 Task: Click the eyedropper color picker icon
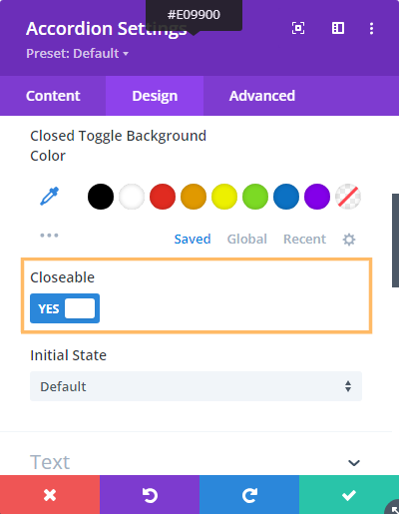pyautogui.click(x=50, y=197)
